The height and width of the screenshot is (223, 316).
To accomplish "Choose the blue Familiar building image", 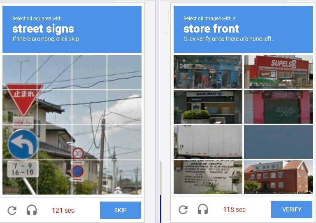I will point(208,72).
